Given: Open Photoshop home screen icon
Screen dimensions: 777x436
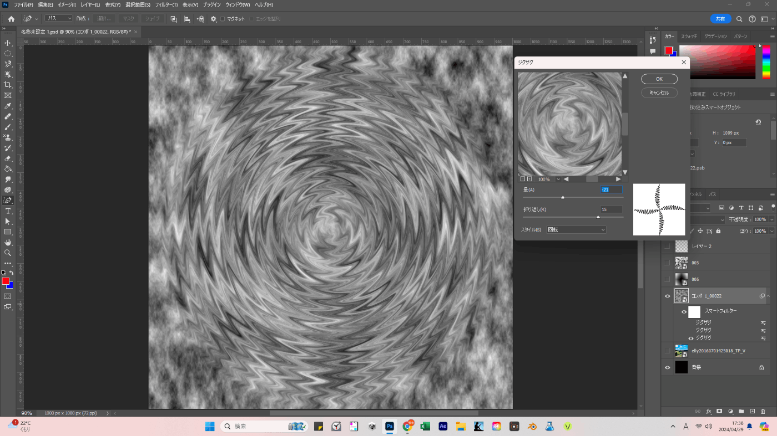Looking at the screenshot, I should 11,19.
